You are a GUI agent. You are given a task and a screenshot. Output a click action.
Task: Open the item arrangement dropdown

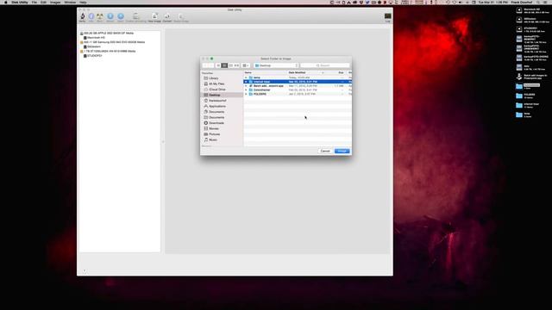(245, 65)
